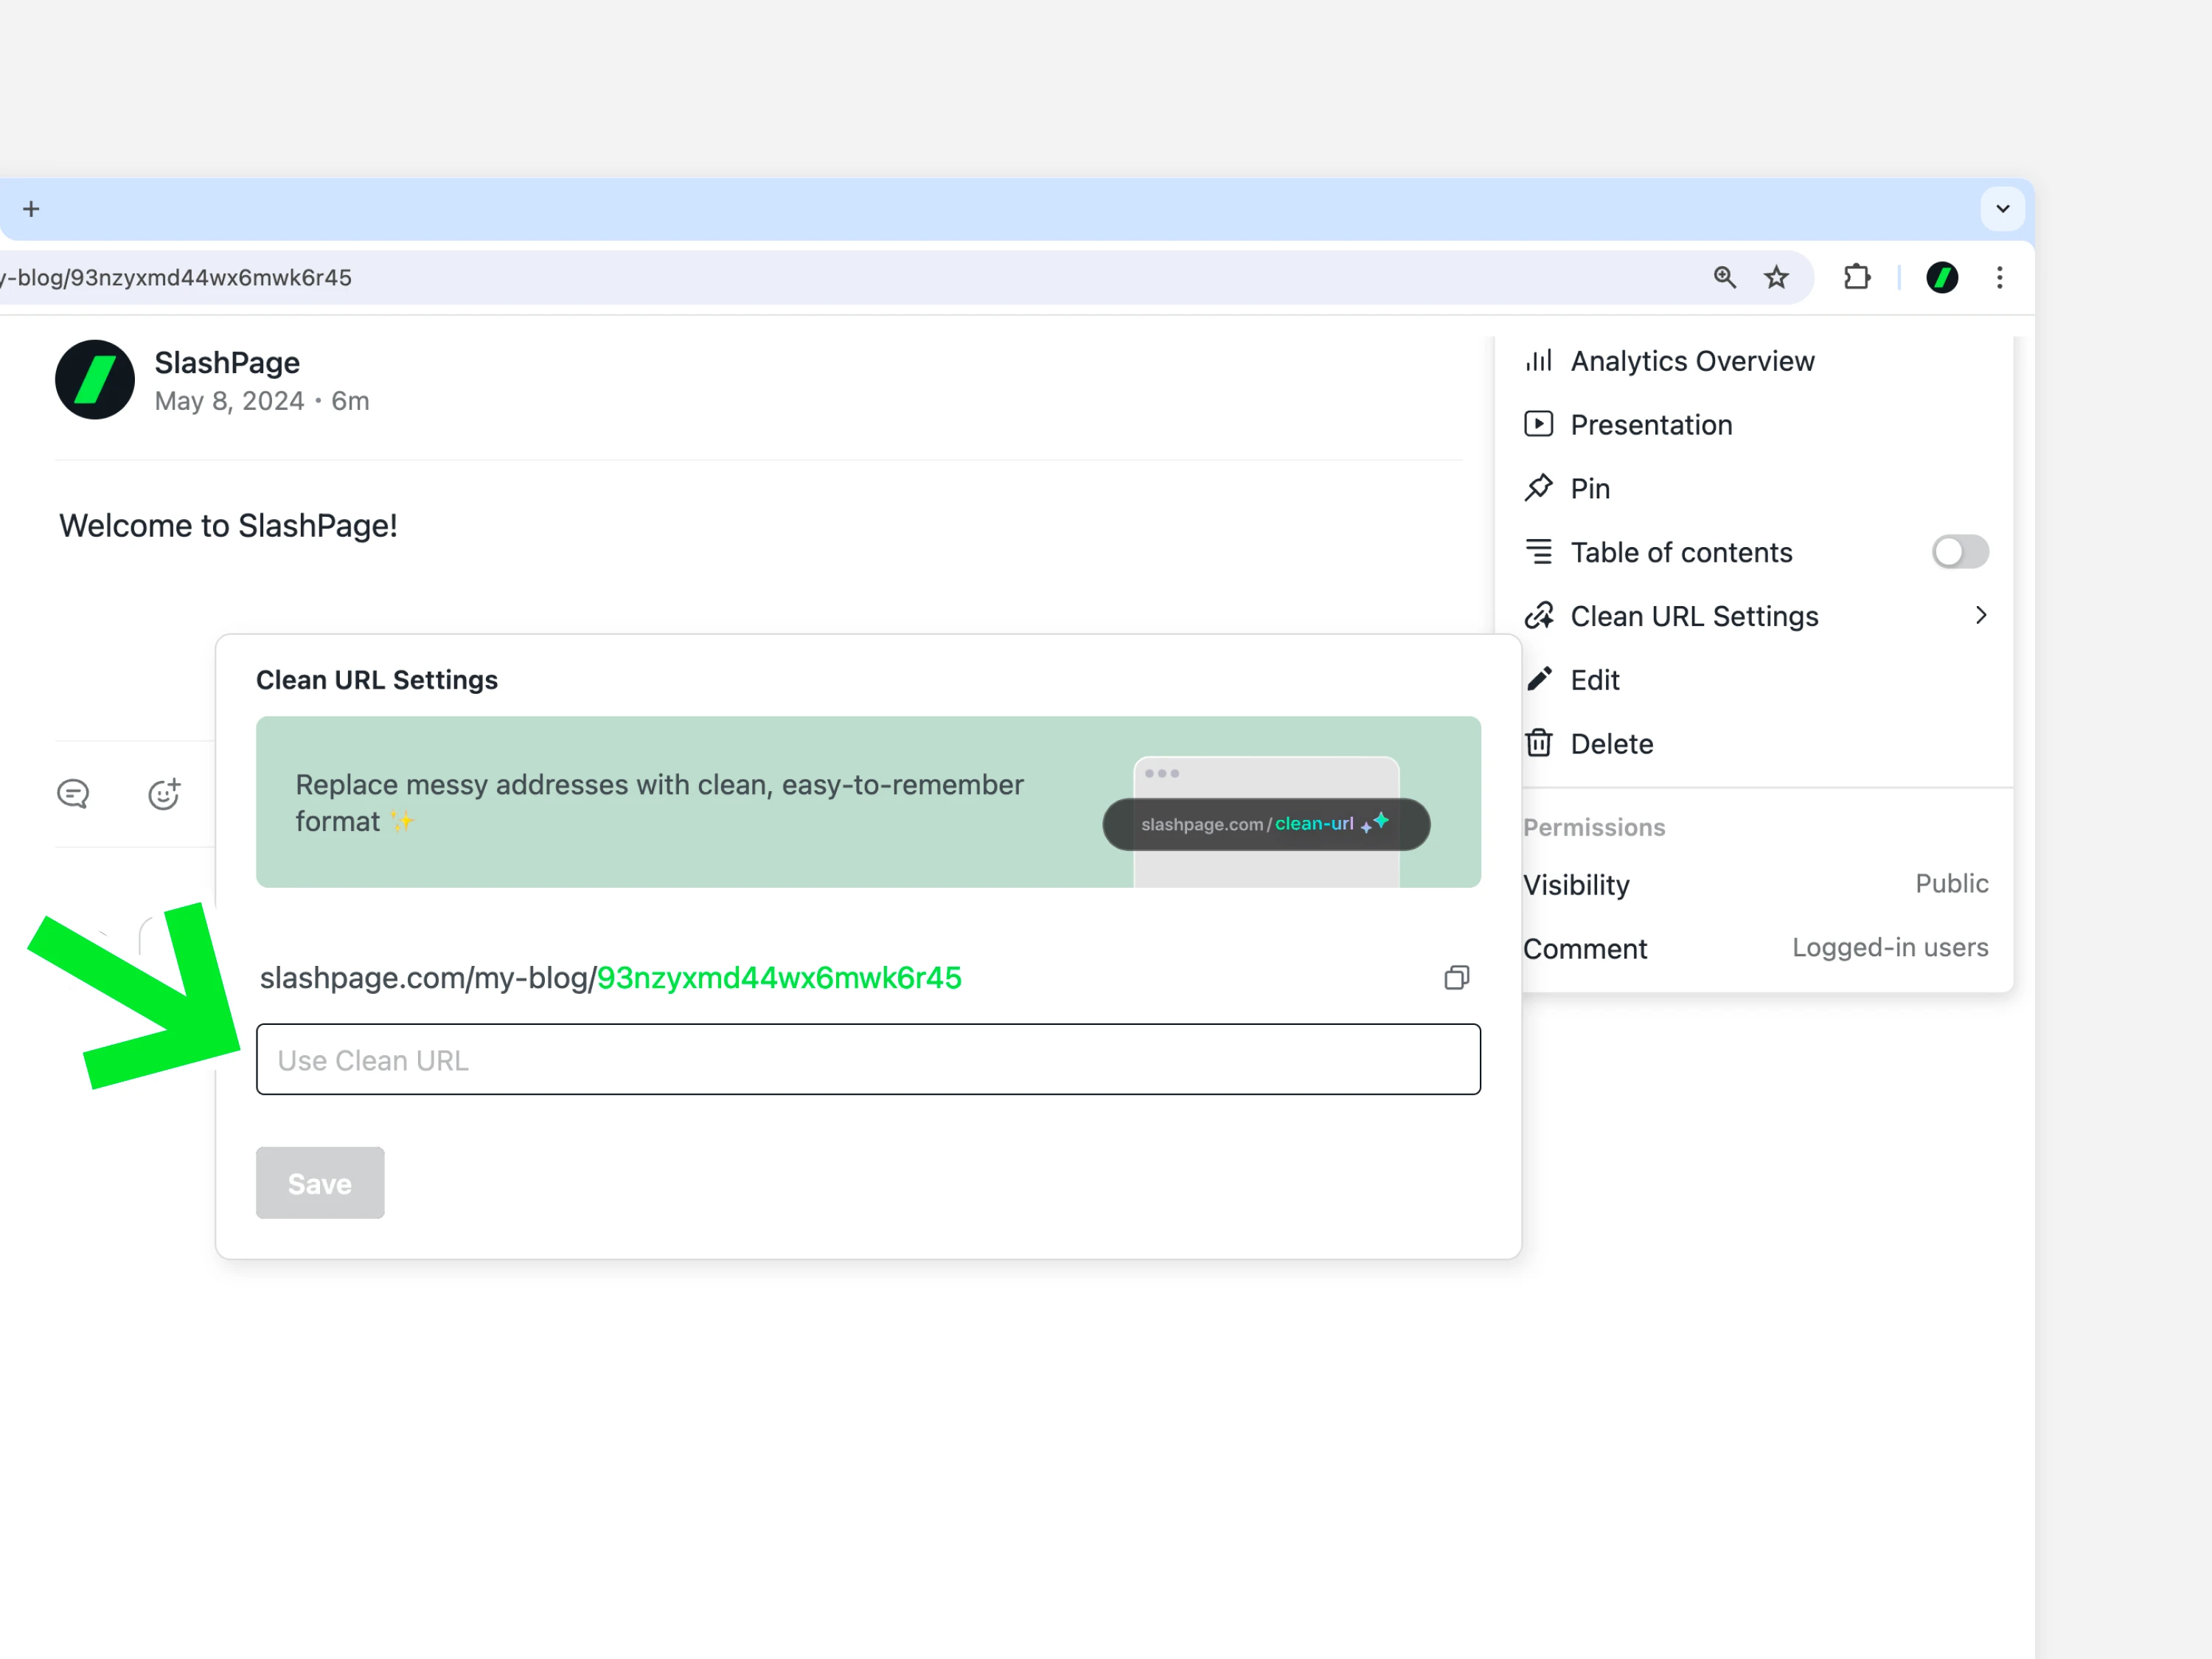
Task: Toggle the Table of contents switch
Action: click(x=1960, y=552)
